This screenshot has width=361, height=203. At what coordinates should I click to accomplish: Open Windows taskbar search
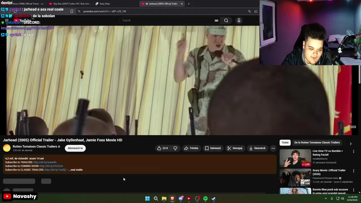156,198
